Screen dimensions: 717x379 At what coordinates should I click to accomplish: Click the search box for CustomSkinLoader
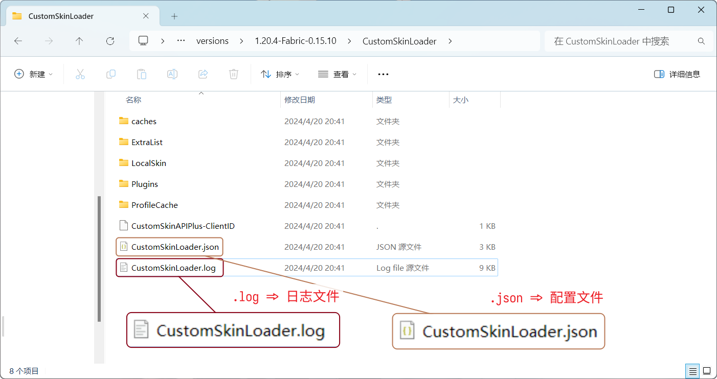tap(628, 41)
